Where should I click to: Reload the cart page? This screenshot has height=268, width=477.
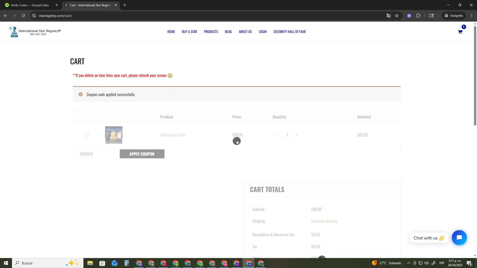click(23, 16)
